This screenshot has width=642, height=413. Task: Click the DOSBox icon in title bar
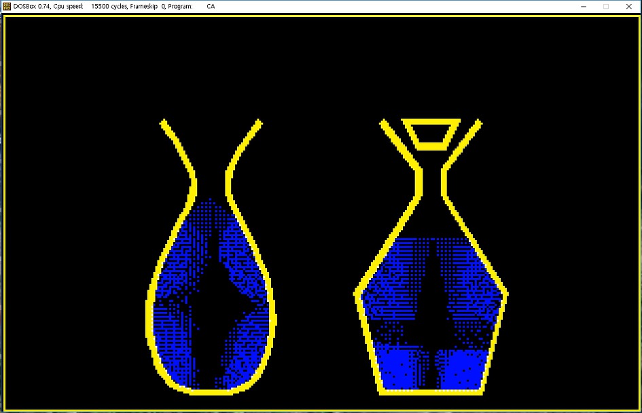pos(7,6)
